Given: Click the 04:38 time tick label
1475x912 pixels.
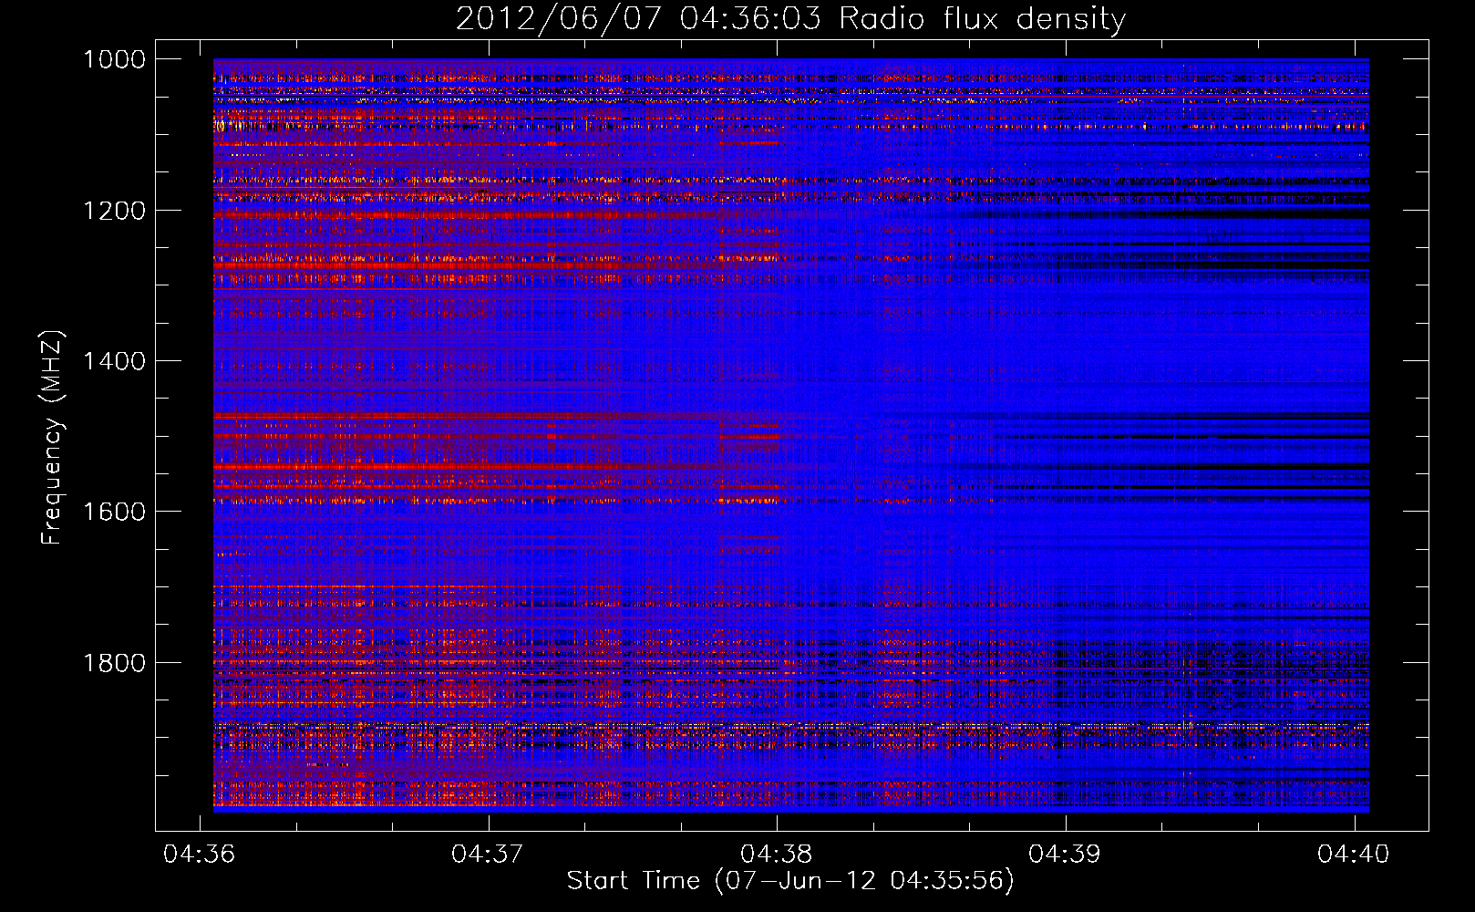Looking at the screenshot, I should click(777, 854).
